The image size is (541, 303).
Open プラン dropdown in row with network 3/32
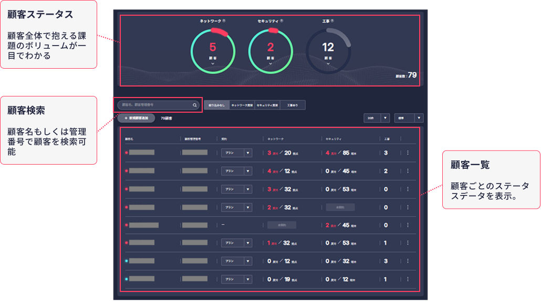click(236, 189)
